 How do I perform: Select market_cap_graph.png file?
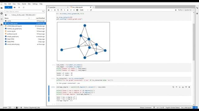coord(25,29)
